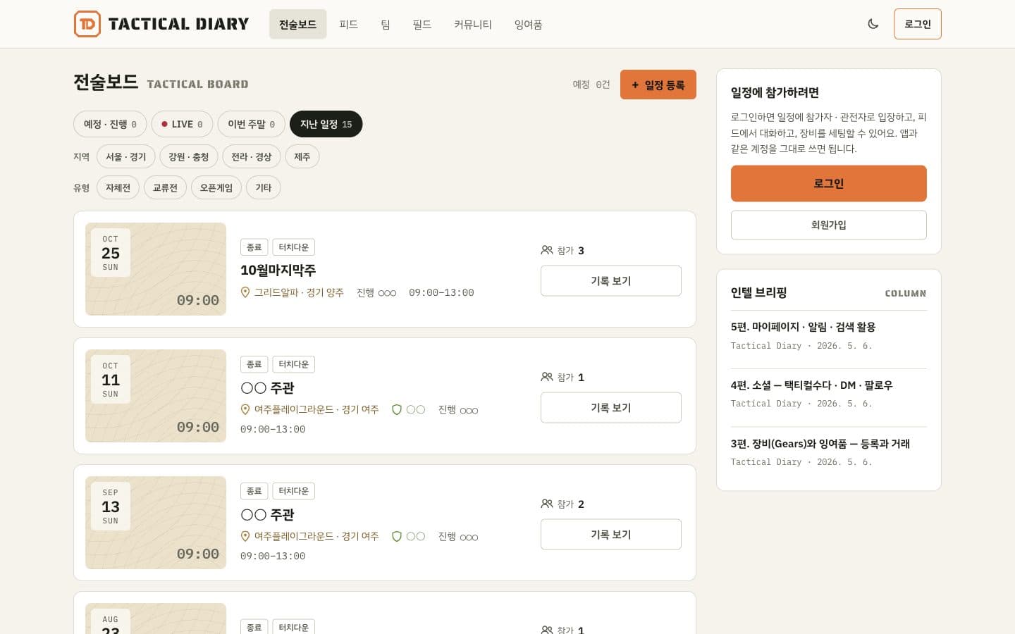
Task: Click 기록 보기 on OCT 11 card
Action: [x=611, y=407]
